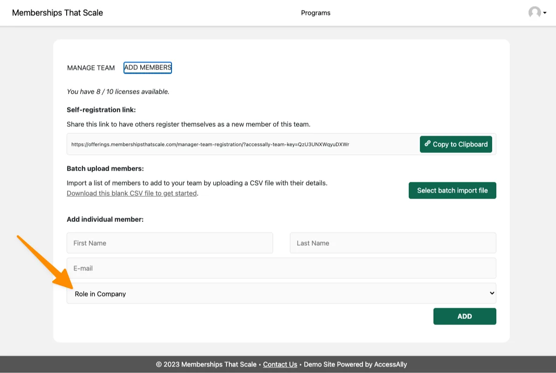Select the ADD MEMBERS tab
The width and height of the screenshot is (556, 373).
click(x=147, y=68)
